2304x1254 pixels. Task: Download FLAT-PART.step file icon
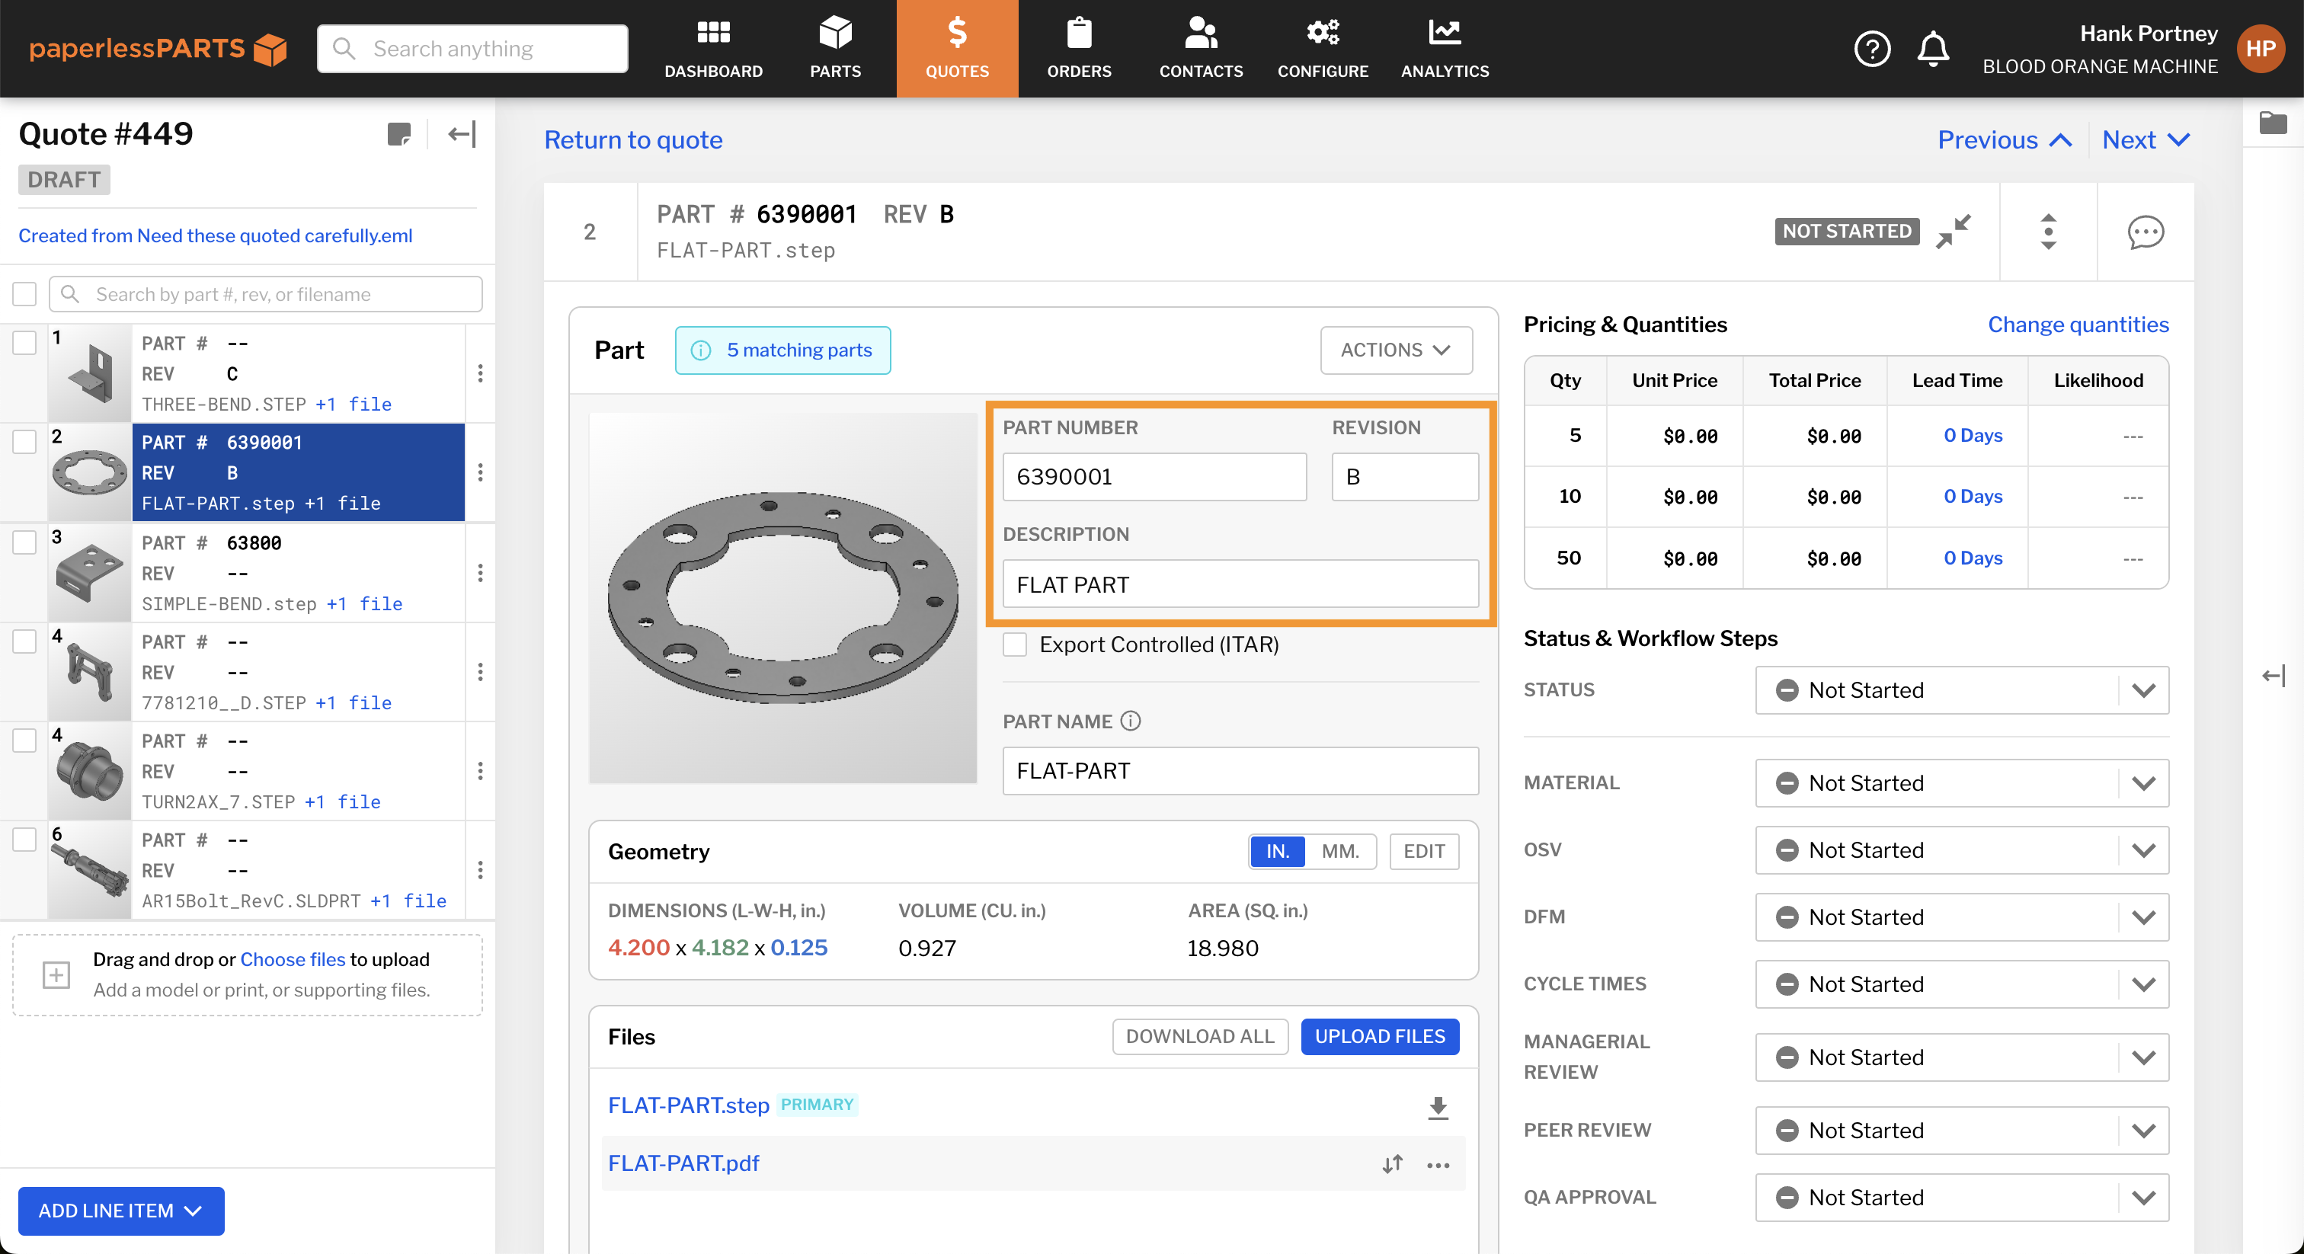(1437, 1107)
